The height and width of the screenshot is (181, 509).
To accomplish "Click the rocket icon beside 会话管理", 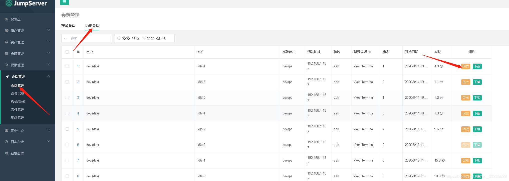I will click(x=8, y=77).
